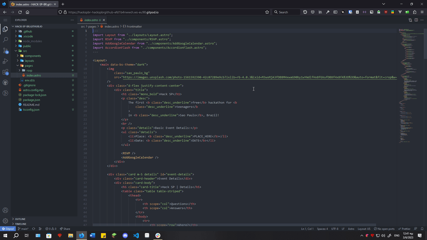Screen dimensions: 427x240
Task: Open the GitHub panel in activity bar
Action: [x=5, y=83]
